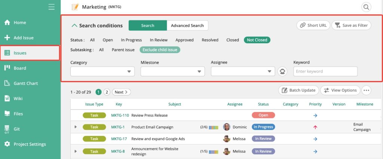Click the assign-to-myself icon beside Assignee
383x159 pixels.
[282, 71]
